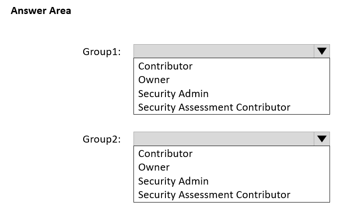Click the Group1 dropdown arrow

322,51
